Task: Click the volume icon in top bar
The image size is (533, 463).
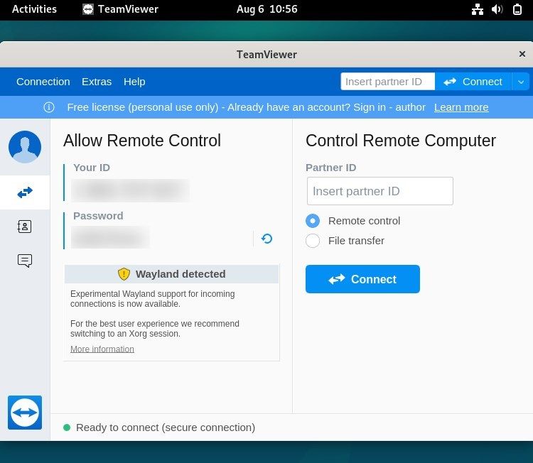Action: click(x=497, y=9)
